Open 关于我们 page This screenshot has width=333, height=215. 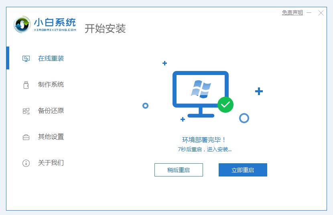[51, 163]
